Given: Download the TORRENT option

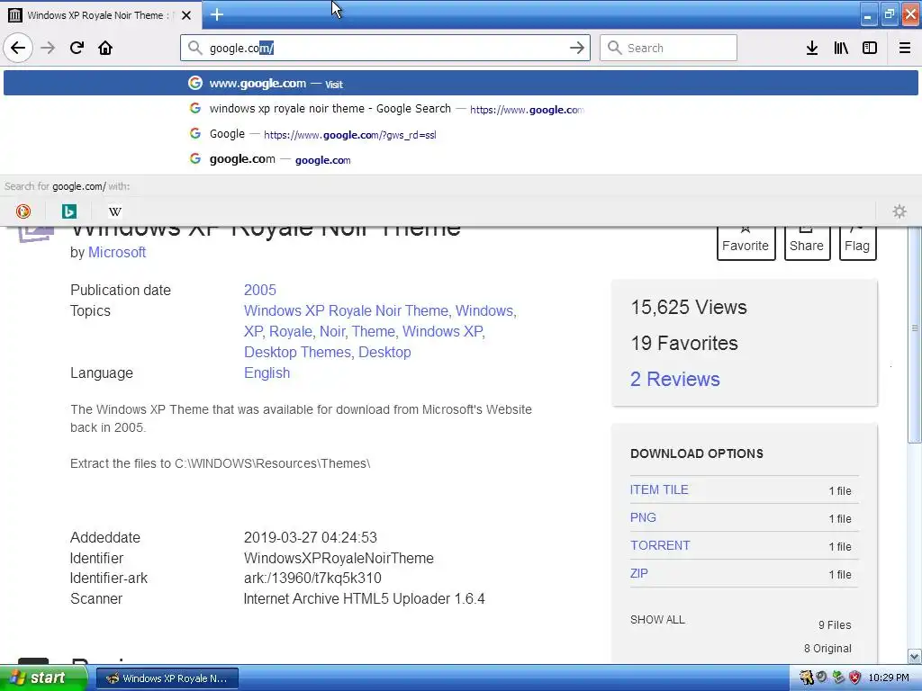Looking at the screenshot, I should coord(660,545).
